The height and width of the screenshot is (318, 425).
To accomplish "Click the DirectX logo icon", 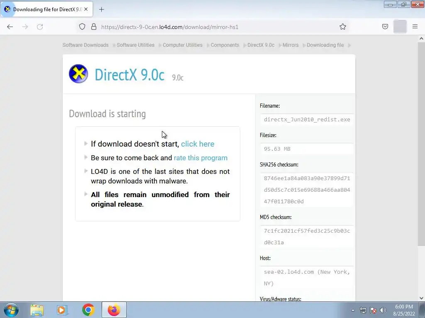I will point(78,74).
